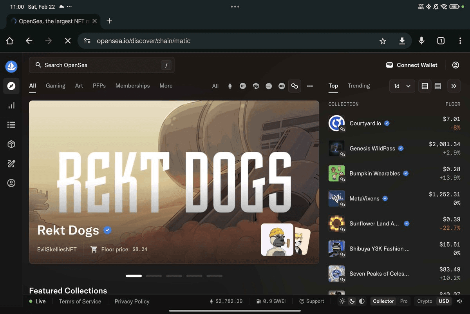Filter by B3 chain icon
Image resolution: width=470 pixels, height=314 pixels.
click(282, 86)
